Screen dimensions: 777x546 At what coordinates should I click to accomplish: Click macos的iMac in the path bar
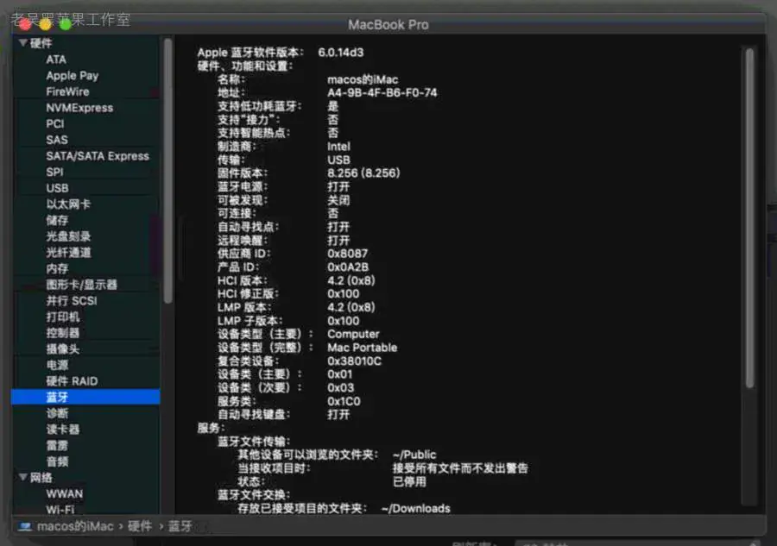coord(75,526)
